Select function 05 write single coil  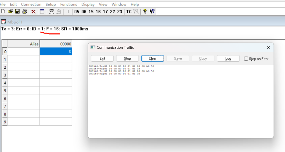[x=77, y=12]
